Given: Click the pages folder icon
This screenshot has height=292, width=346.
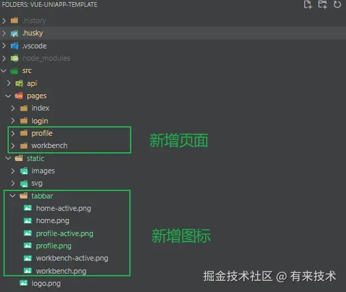Looking at the screenshot, I should click(19, 96).
